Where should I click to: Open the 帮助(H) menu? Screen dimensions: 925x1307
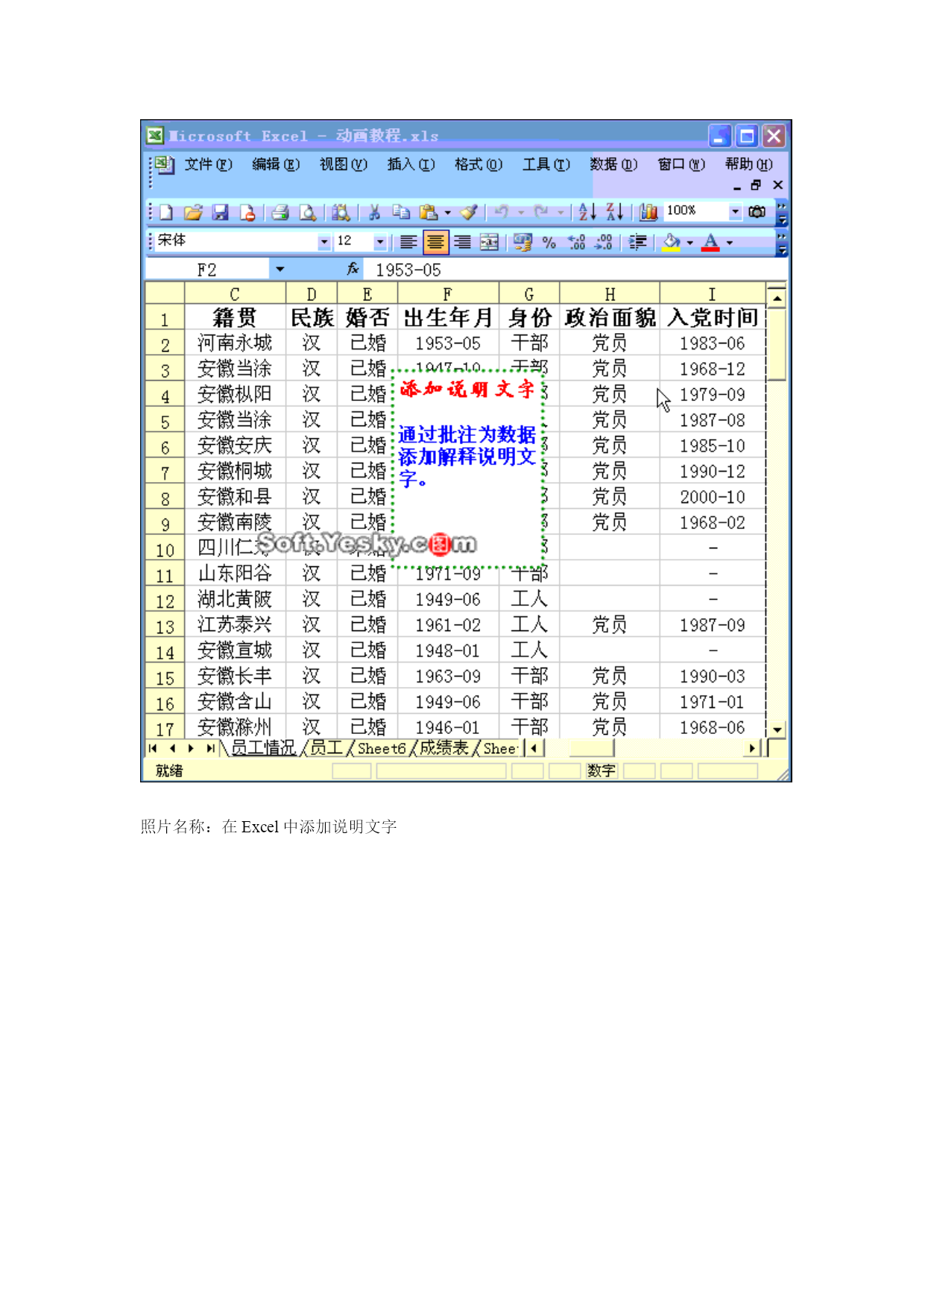[749, 164]
